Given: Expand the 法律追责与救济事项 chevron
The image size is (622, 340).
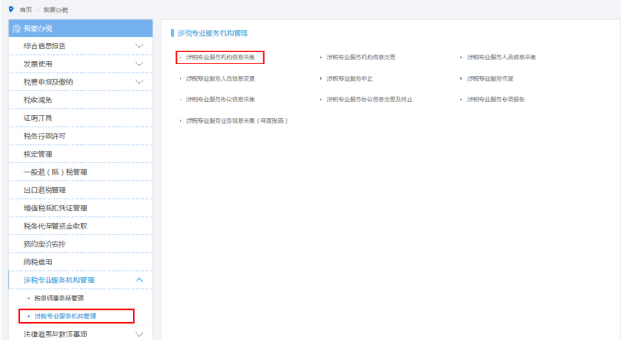Looking at the screenshot, I should click(139, 334).
